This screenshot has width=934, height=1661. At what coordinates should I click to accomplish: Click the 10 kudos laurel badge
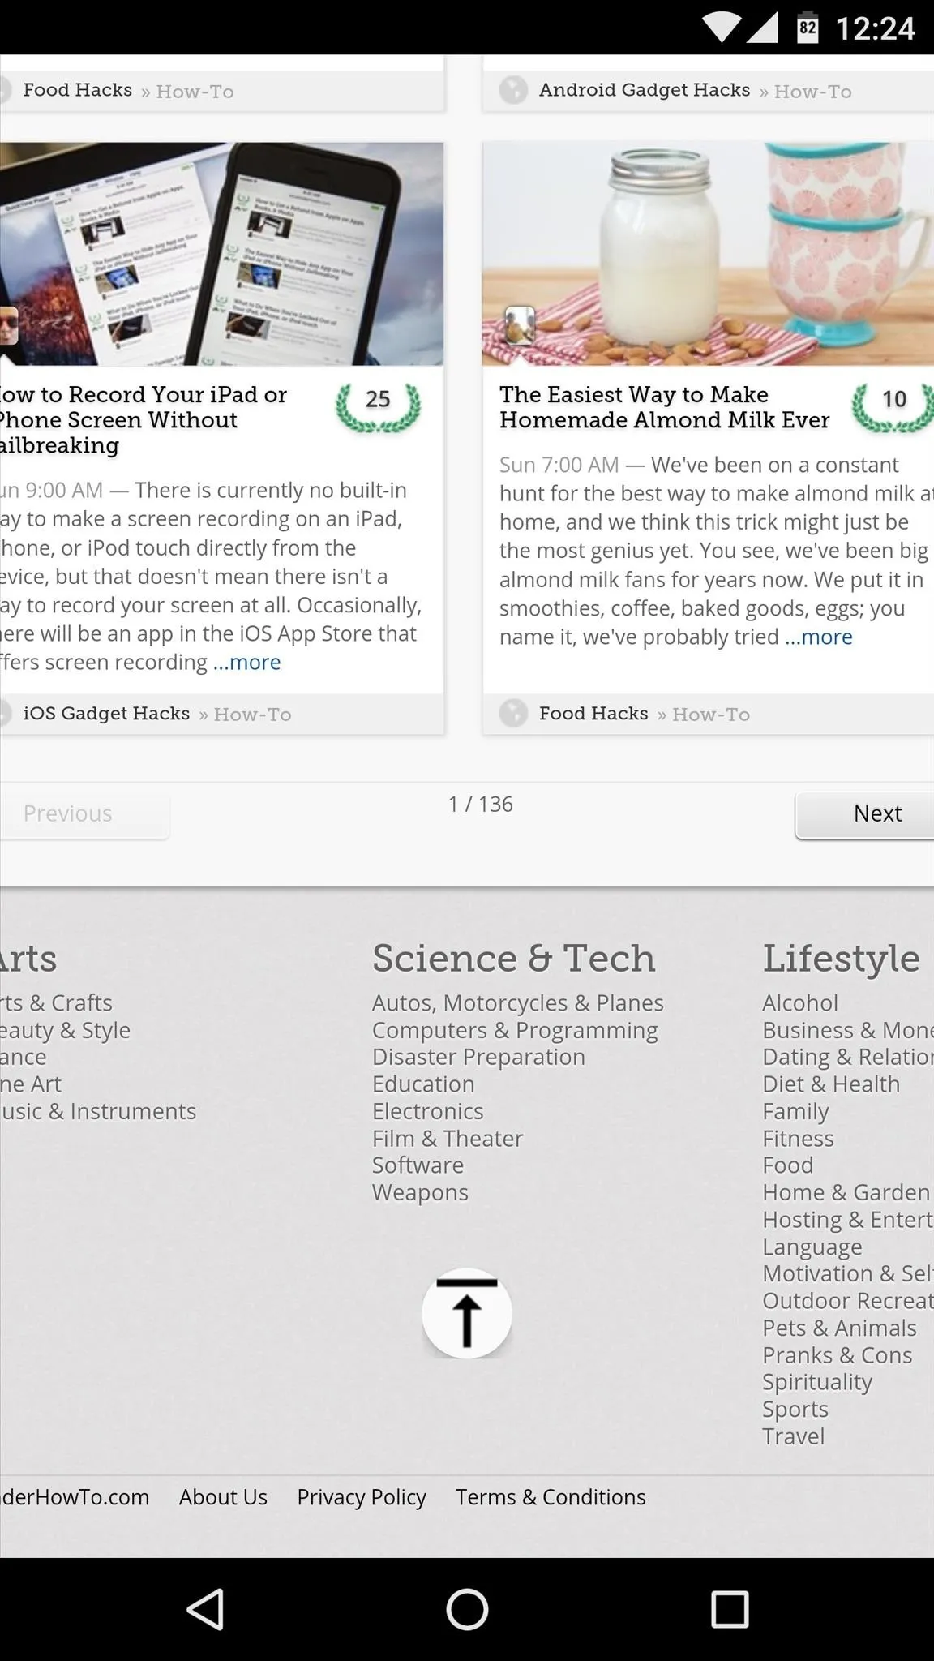coord(892,407)
